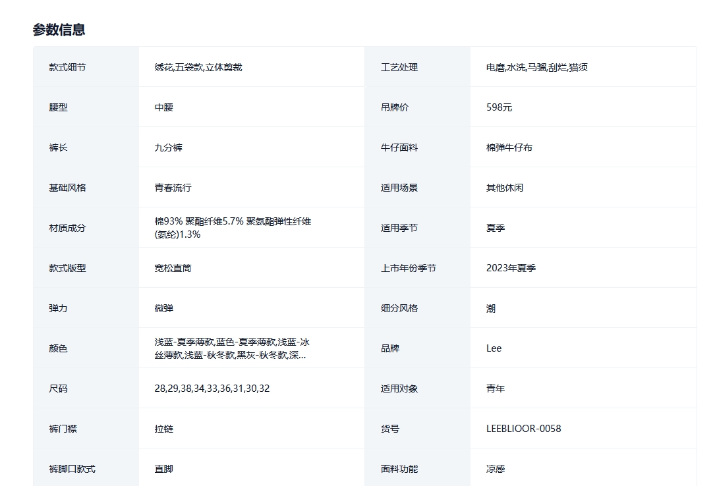Click the 款式细节 label cell
This screenshot has height=486, width=715.
[67, 67]
